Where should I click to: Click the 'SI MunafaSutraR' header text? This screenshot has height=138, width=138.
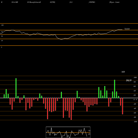pyautogui.click(x=34, y=2)
